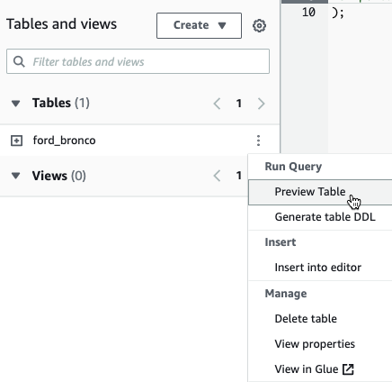392x382 pixels.
Task: Click View in Glue link
Action: pyautogui.click(x=307, y=369)
